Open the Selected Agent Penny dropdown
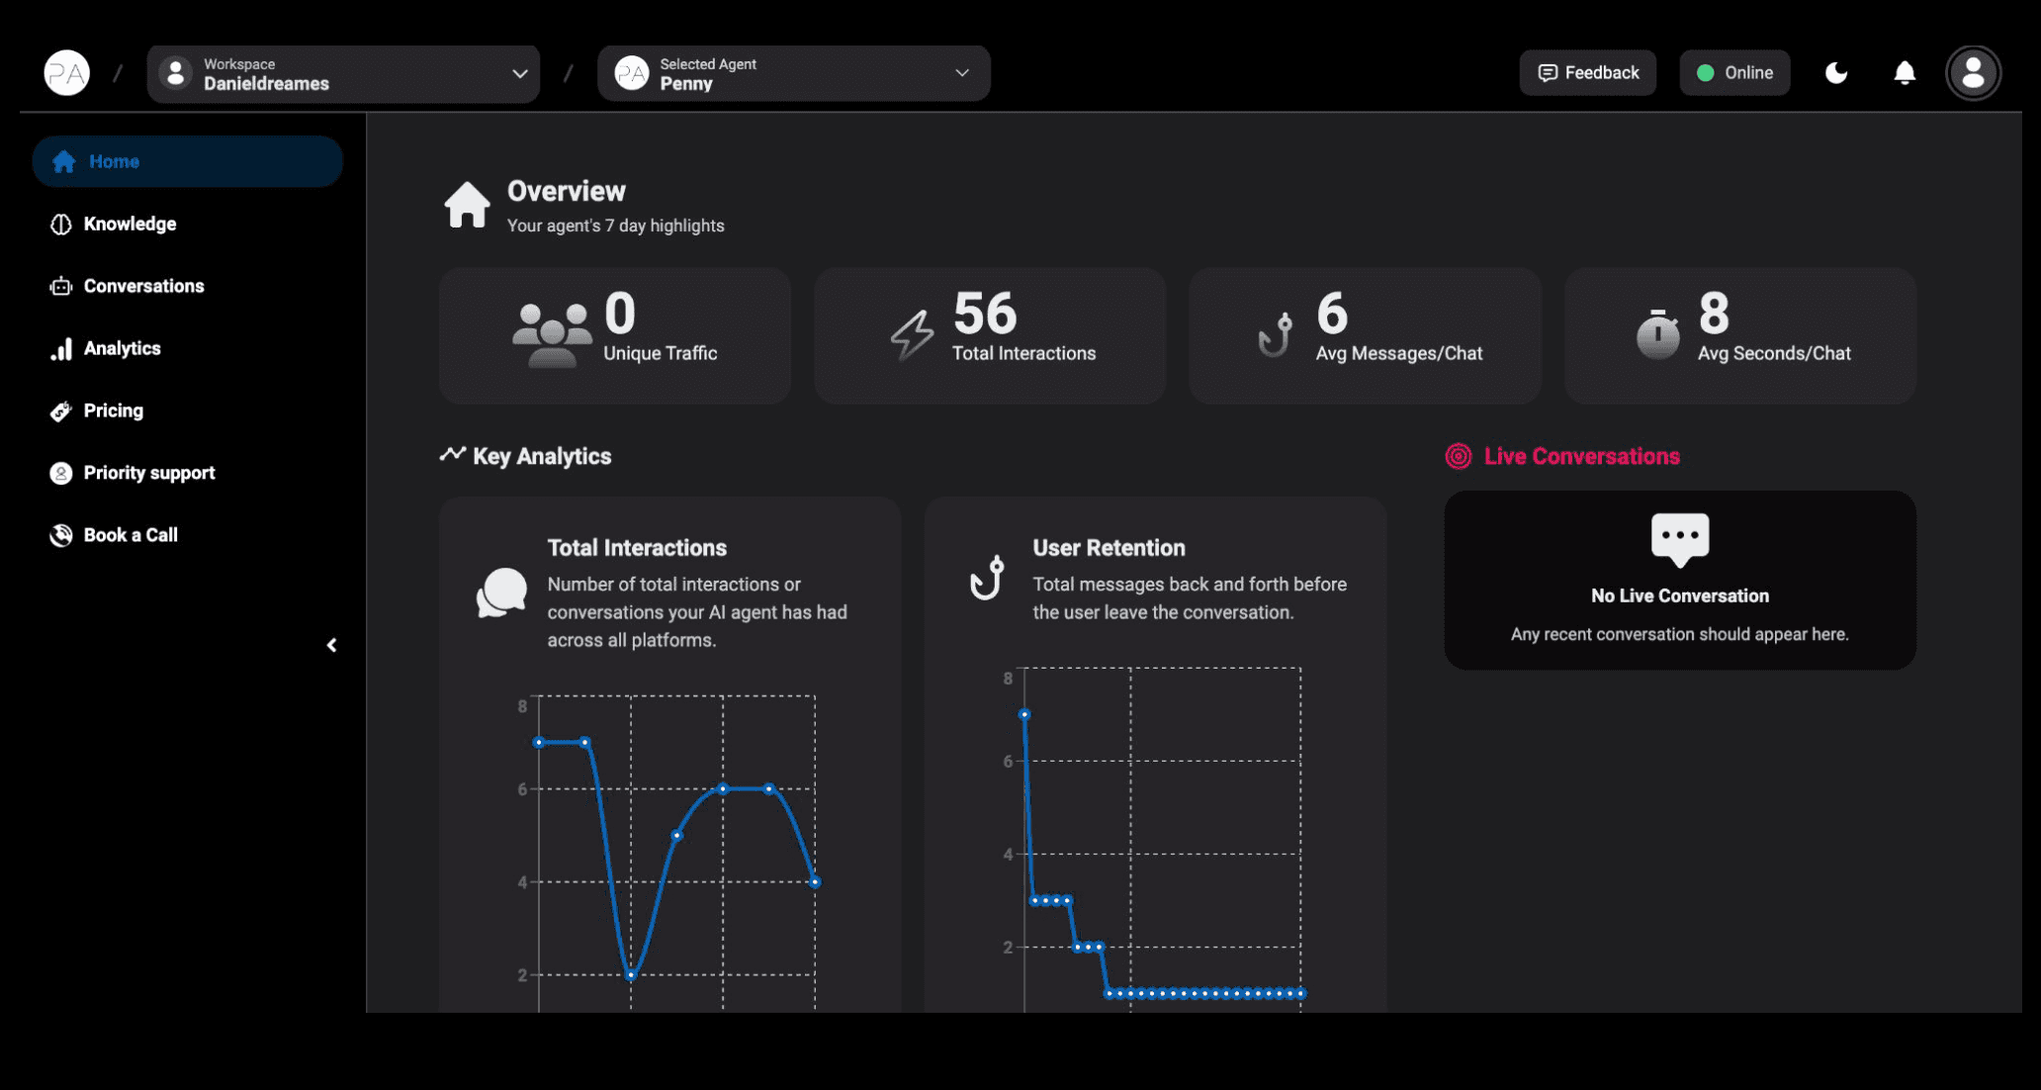Viewport: 2041px width, 1090px height. pos(793,74)
